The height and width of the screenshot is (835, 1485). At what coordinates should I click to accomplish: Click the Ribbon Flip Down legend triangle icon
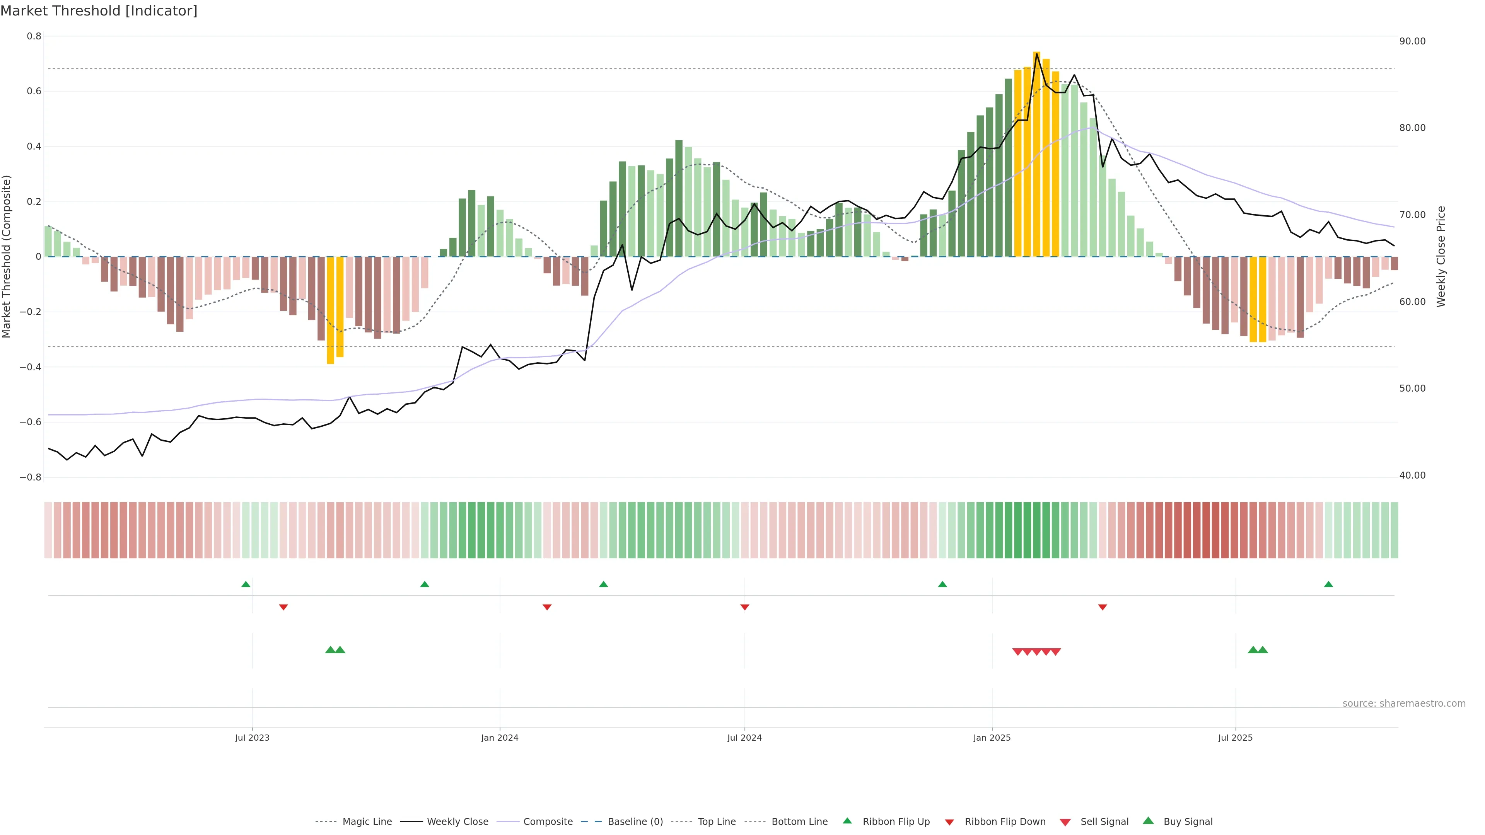(x=949, y=822)
